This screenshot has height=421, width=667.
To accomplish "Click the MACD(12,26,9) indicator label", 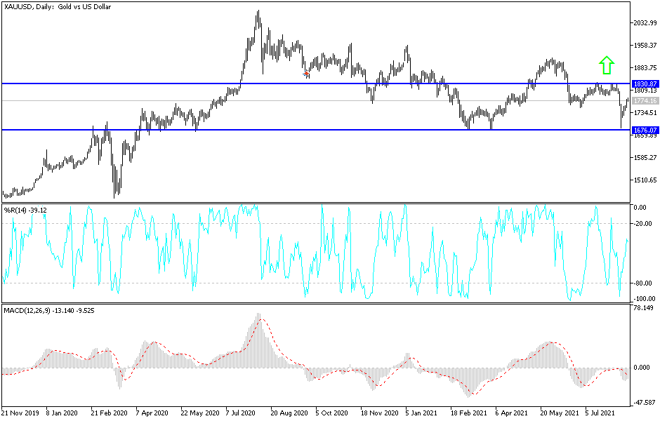I will tap(49, 311).
